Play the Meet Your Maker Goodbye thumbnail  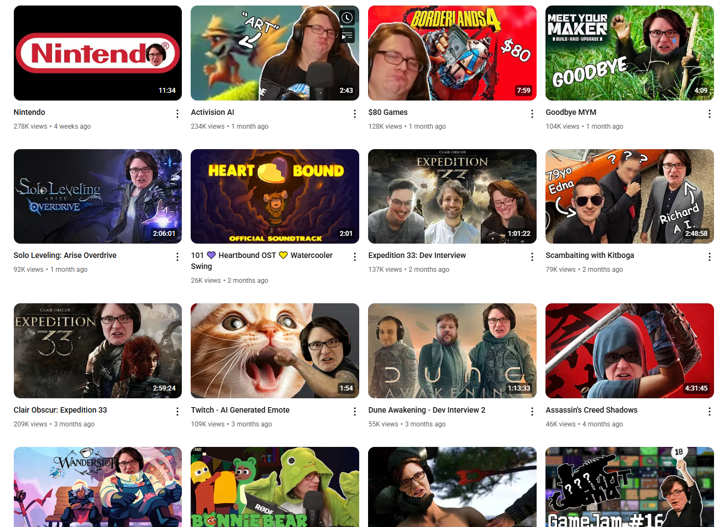pyautogui.click(x=629, y=53)
